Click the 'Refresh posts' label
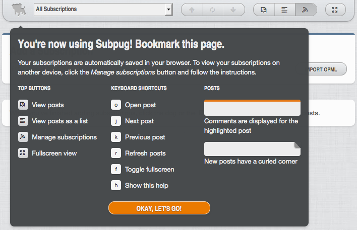 [x=145, y=154]
